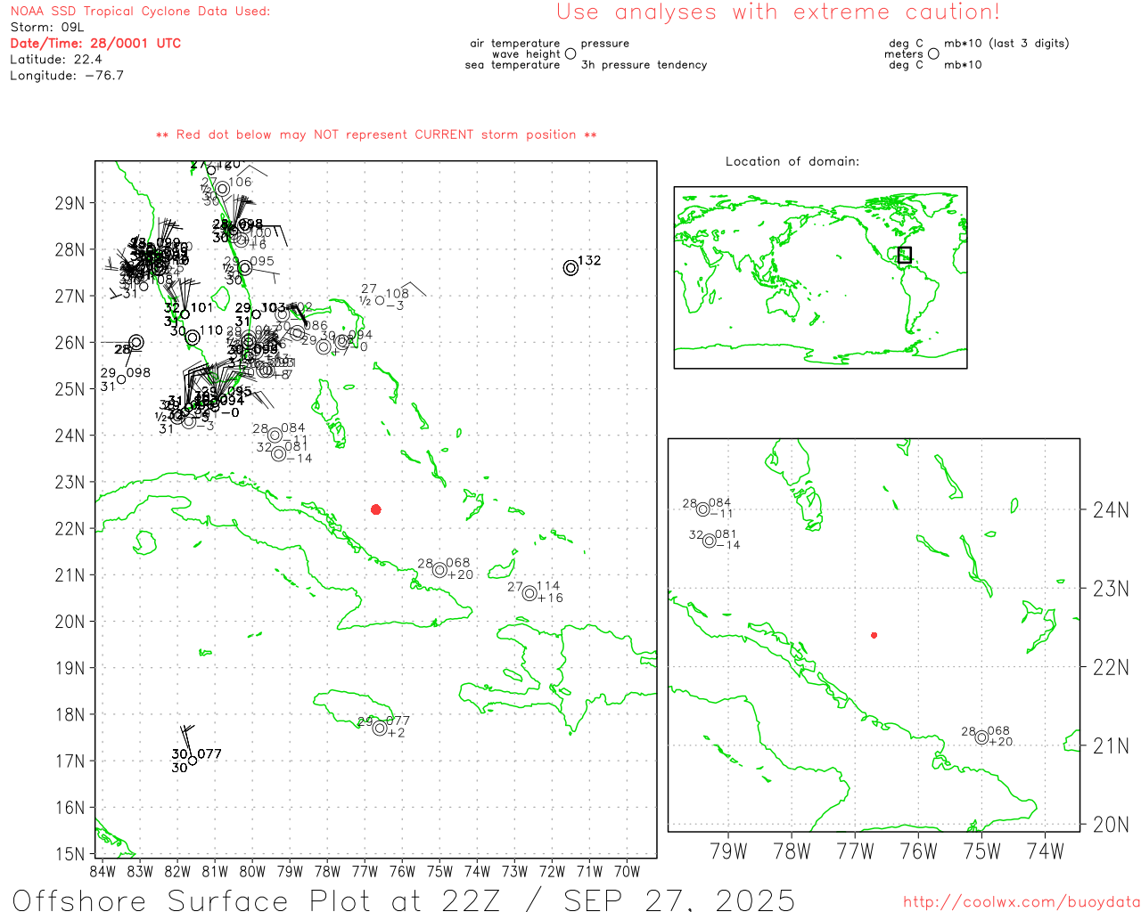Screen dimensions: 1141x912
Task: Click station 27 108 -3 near 27N
Action: [381, 300]
